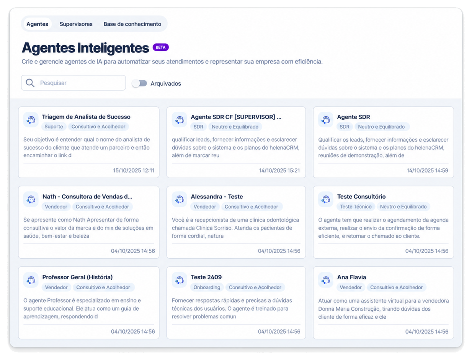
Task: Click the robot icon on Alessandra - Teste card
Action: pyautogui.click(x=179, y=199)
